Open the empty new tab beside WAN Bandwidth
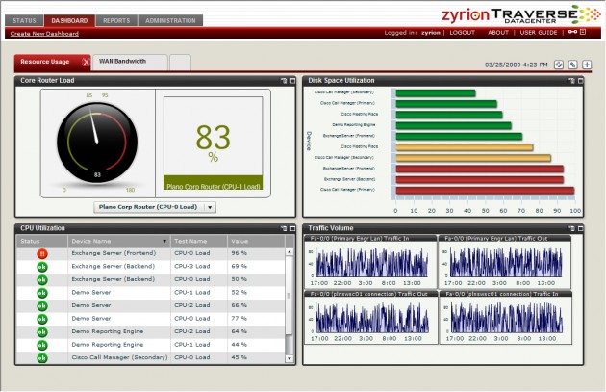The width and height of the screenshot is (606, 392). click(x=180, y=62)
